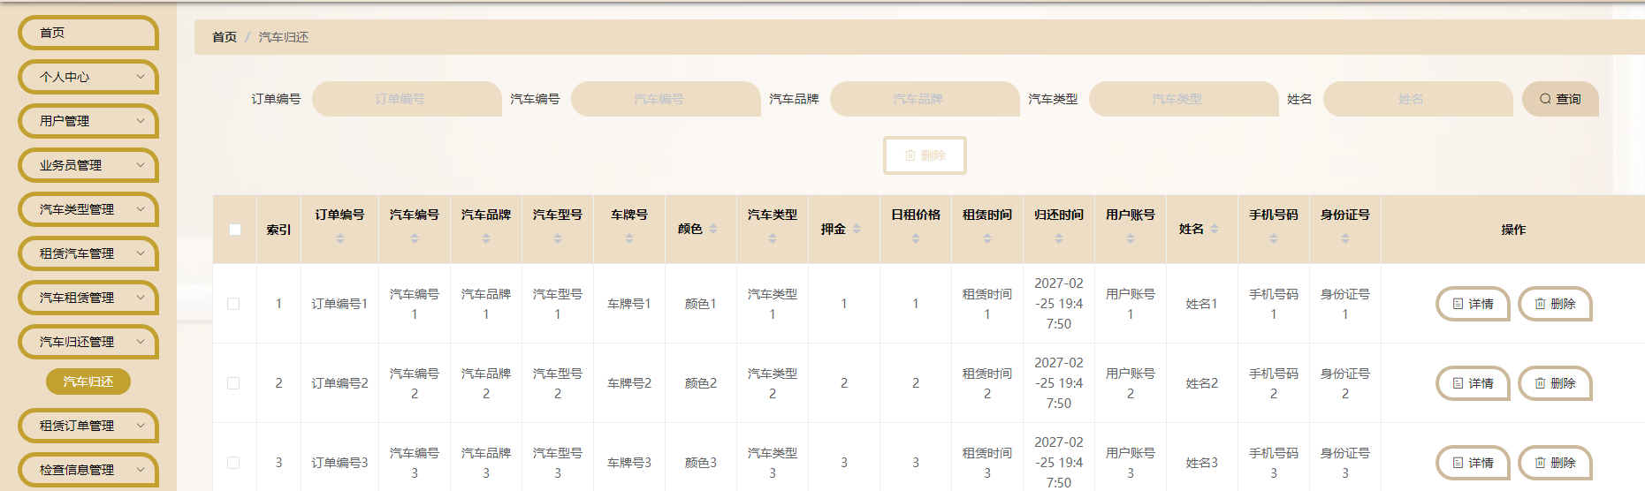Check the row for 订单编号3
This screenshot has width=1645, height=491.
233,463
